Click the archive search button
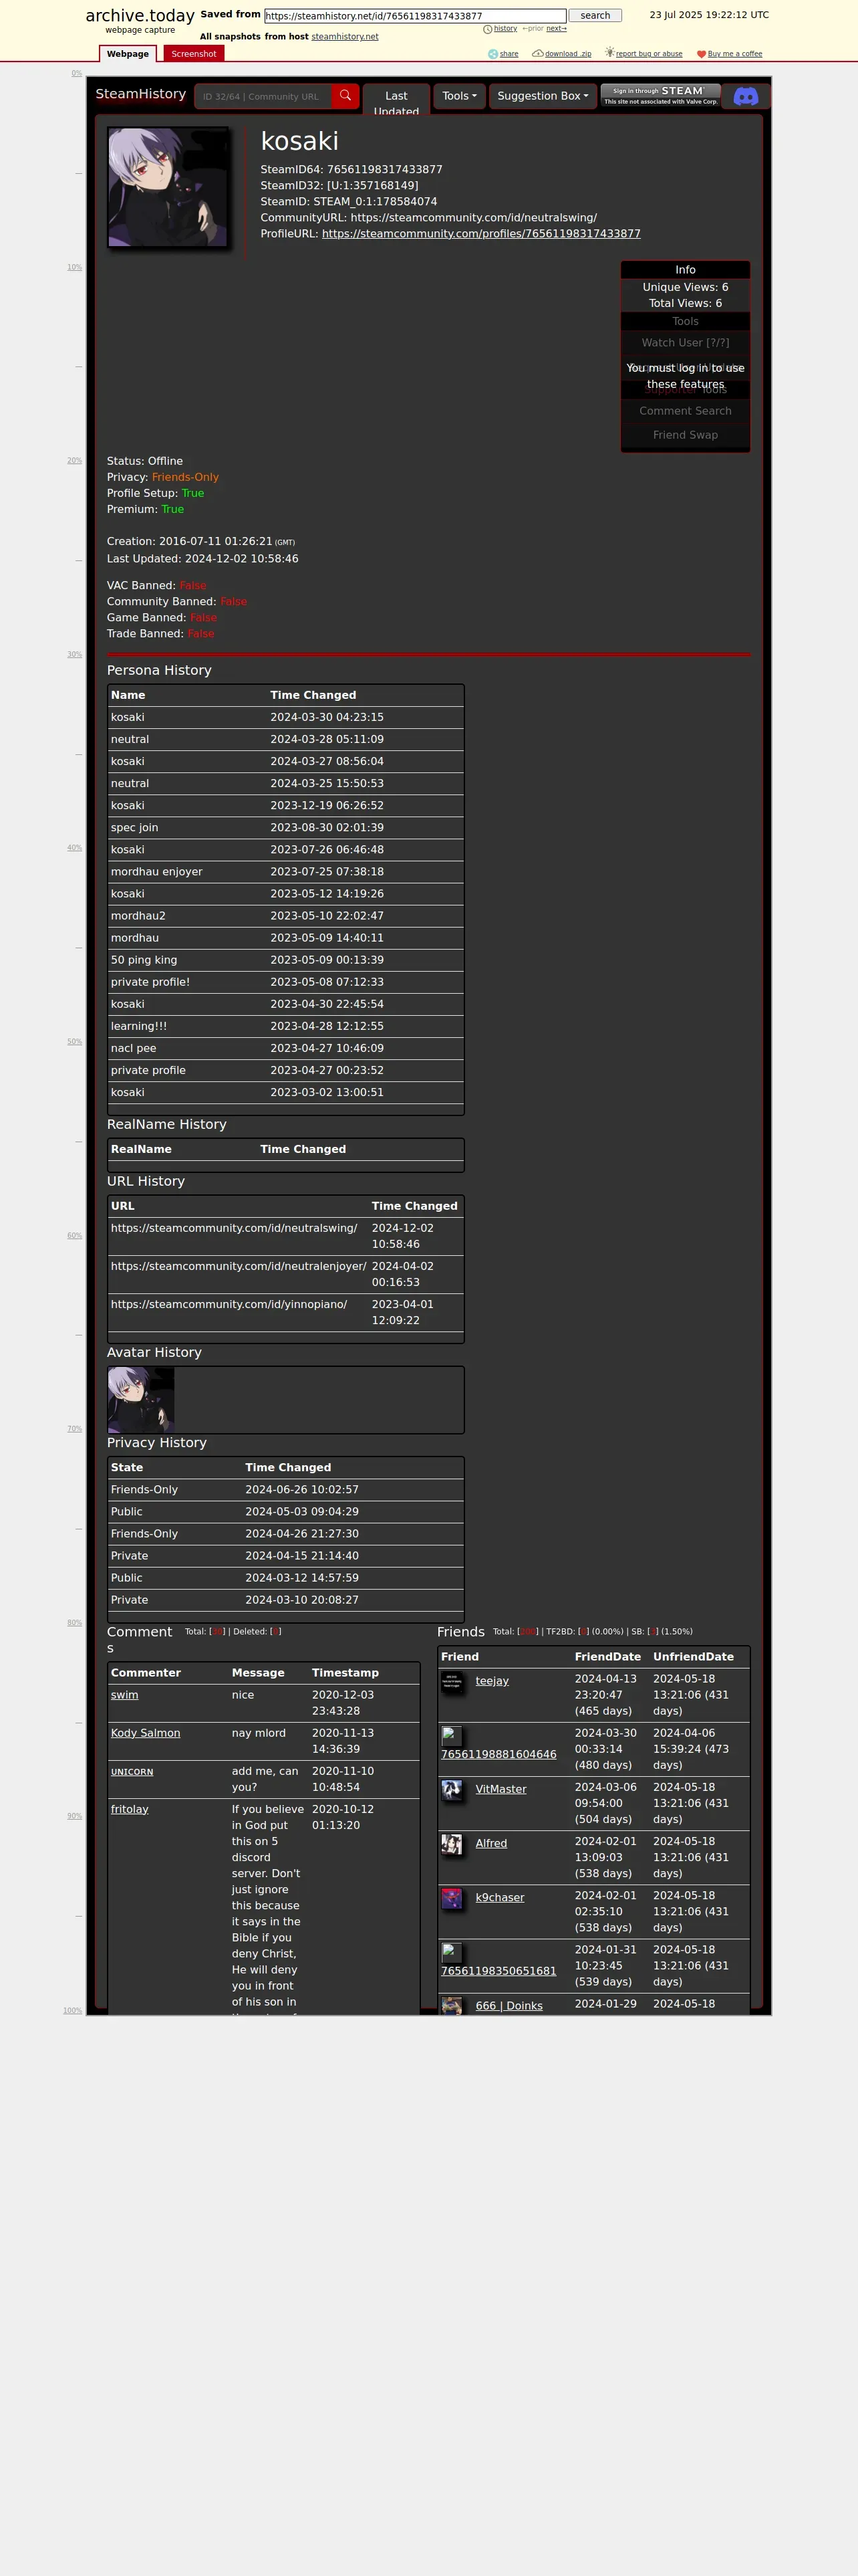Image resolution: width=858 pixels, height=2576 pixels. [x=595, y=16]
